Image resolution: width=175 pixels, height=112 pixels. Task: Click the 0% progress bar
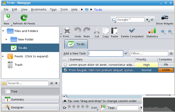166,65
